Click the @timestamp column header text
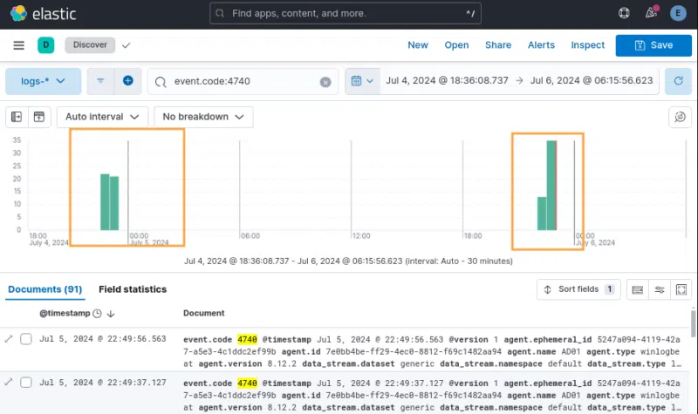 [65, 313]
